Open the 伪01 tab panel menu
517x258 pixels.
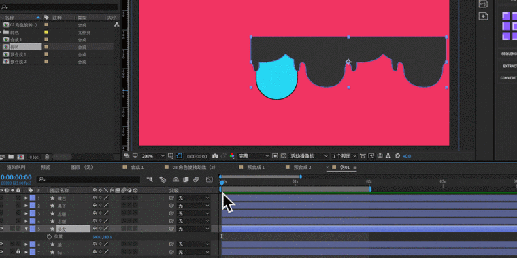(355, 168)
